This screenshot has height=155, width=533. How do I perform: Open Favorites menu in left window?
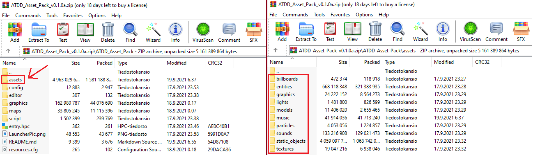pos(73,15)
